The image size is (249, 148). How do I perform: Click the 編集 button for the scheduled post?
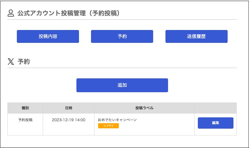(216, 123)
